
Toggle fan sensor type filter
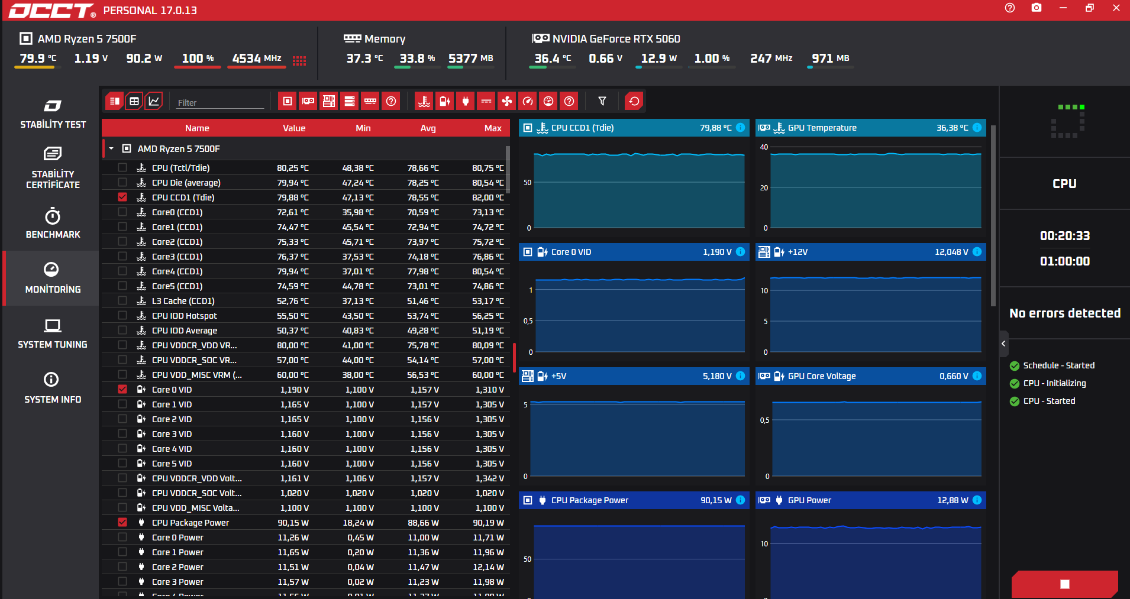coord(507,101)
